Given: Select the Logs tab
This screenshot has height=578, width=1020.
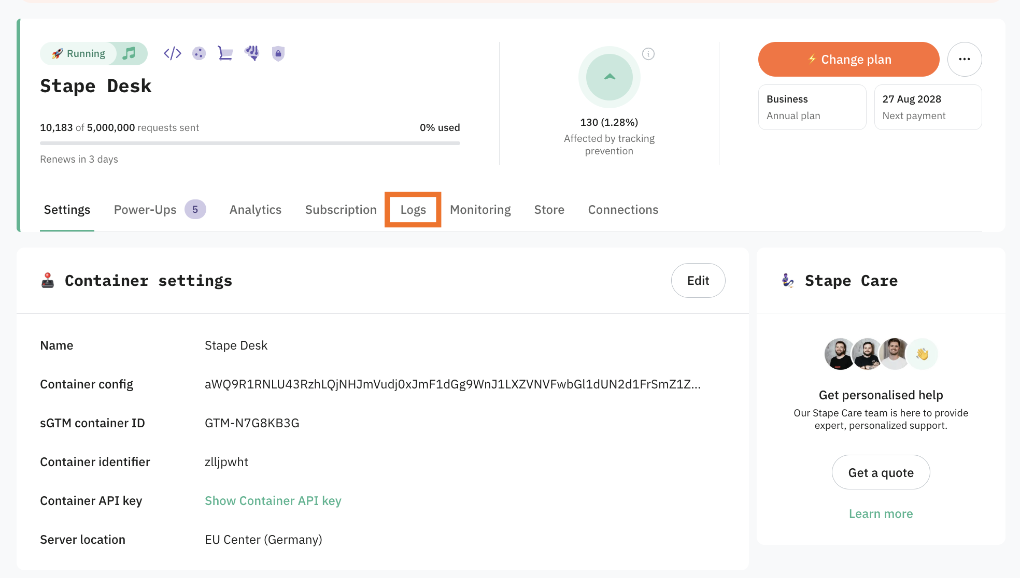Looking at the screenshot, I should [x=413, y=210].
